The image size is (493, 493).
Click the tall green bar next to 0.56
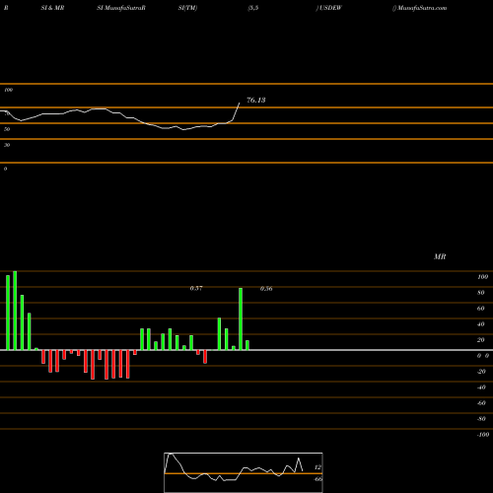(241, 318)
